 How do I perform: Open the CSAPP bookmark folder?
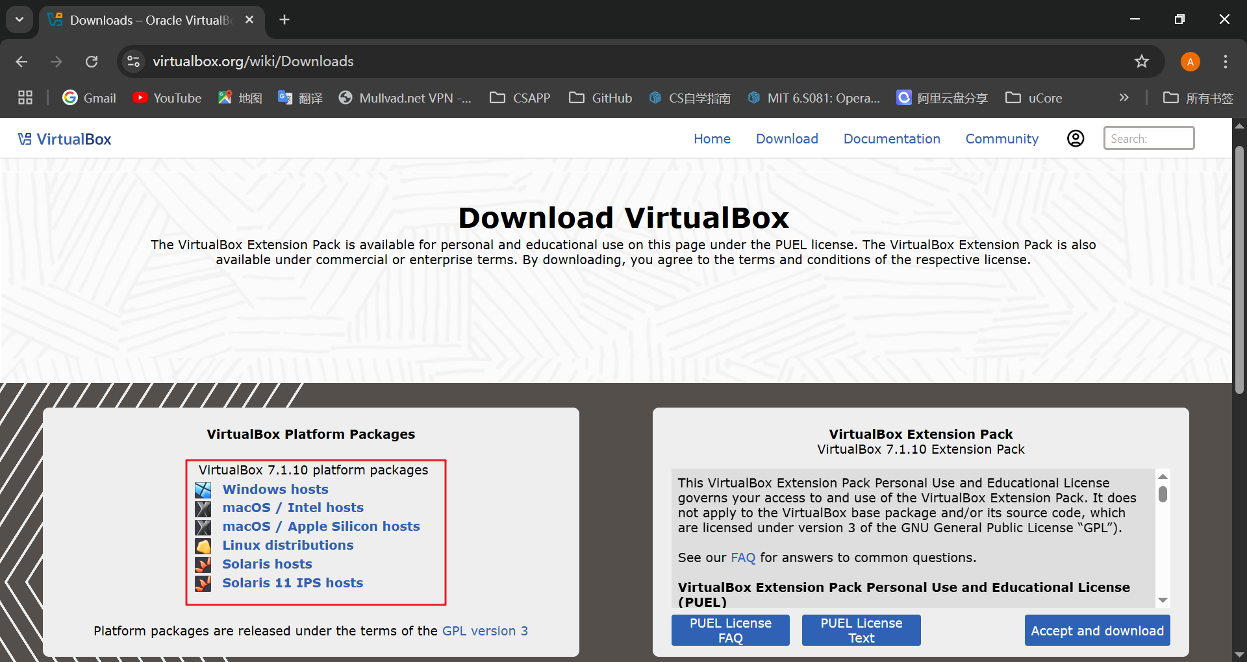pos(520,98)
